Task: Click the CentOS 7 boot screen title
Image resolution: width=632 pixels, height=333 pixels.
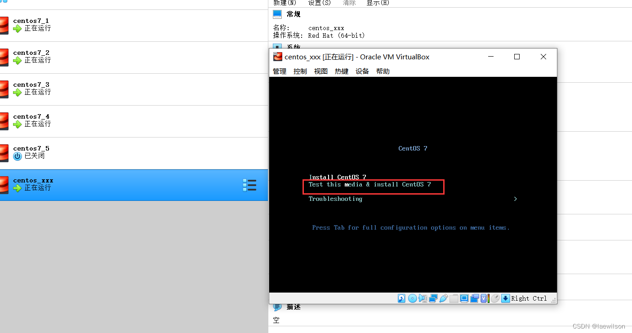Action: pos(413,148)
